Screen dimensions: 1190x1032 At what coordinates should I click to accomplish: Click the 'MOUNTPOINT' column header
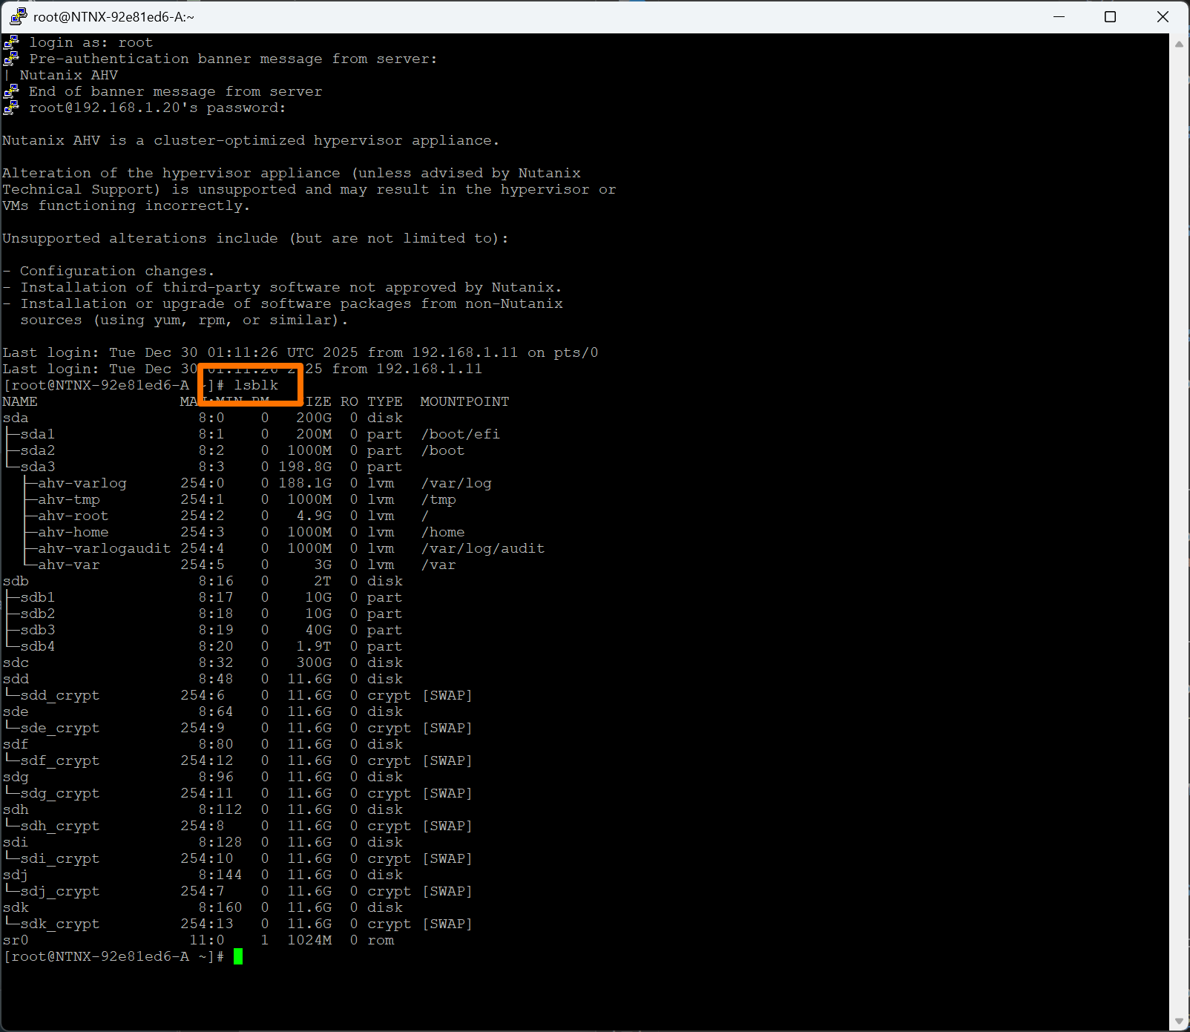pos(464,401)
